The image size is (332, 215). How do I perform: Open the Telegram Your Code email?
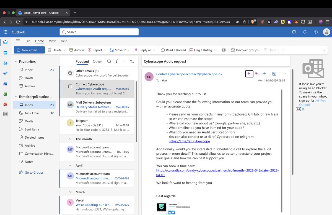click(x=97, y=125)
